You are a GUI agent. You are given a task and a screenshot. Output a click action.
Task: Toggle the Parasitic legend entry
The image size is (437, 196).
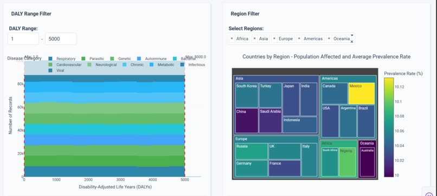[93, 58]
